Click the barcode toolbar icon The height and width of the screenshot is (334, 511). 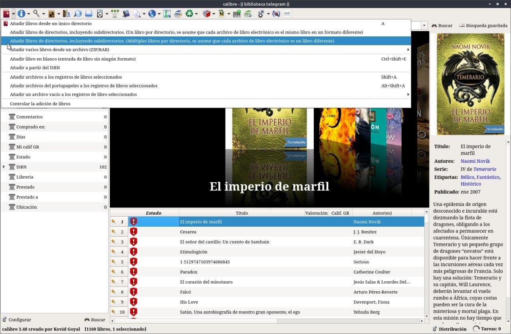click(237, 14)
